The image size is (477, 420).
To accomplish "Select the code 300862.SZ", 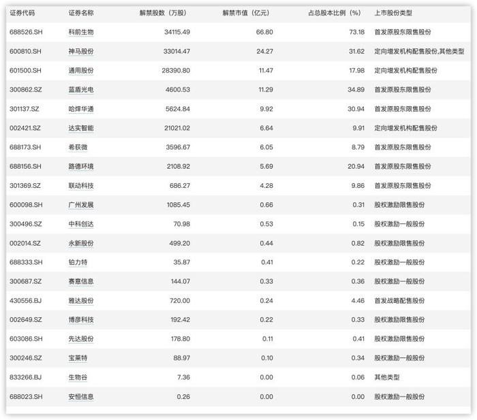I will (x=26, y=89).
